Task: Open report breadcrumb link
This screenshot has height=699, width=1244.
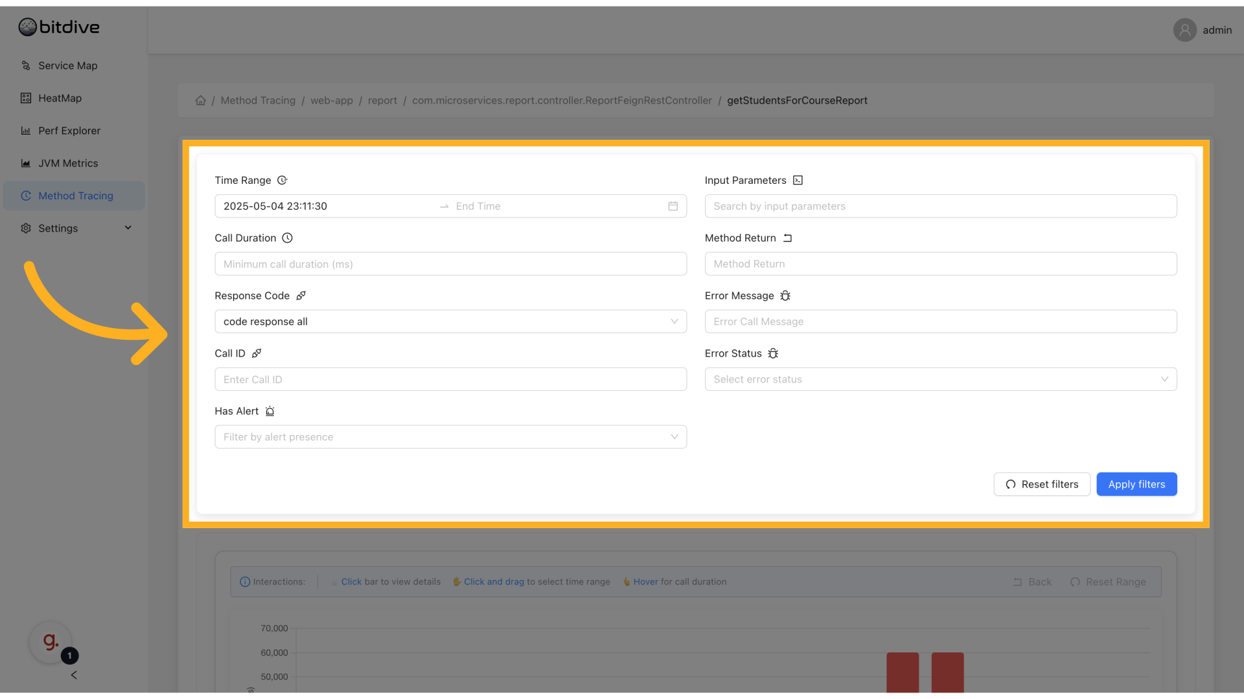Action: [382, 100]
